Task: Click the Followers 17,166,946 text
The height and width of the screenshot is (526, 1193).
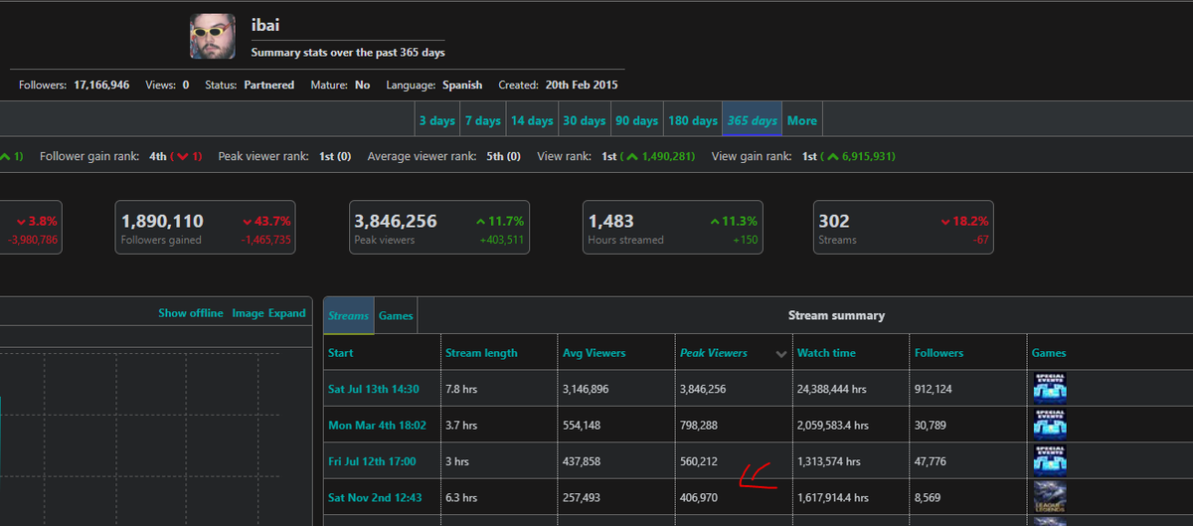Action: pyautogui.click(x=75, y=85)
